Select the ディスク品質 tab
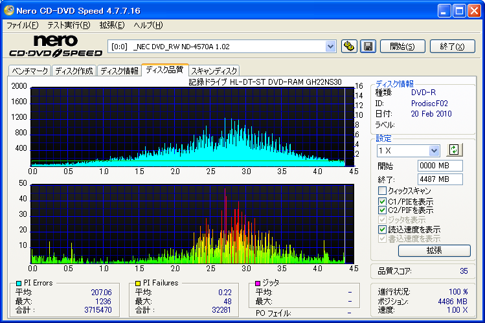 point(165,69)
